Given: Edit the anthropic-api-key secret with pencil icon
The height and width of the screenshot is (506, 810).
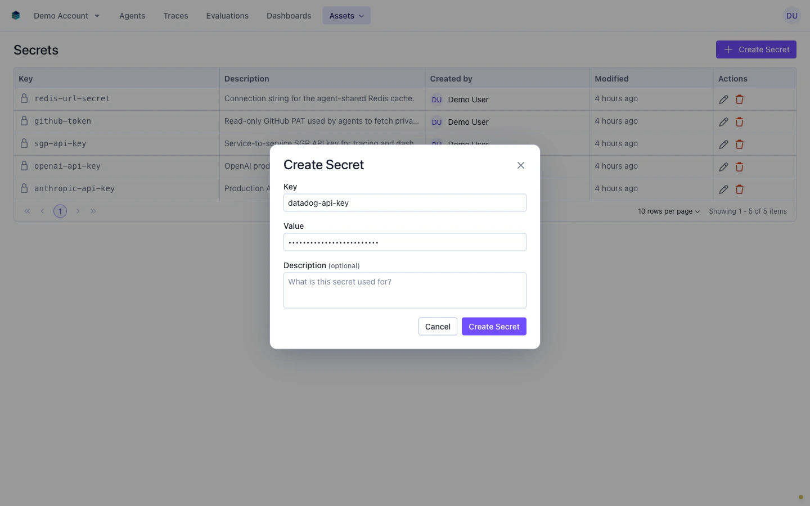Looking at the screenshot, I should click(x=723, y=189).
